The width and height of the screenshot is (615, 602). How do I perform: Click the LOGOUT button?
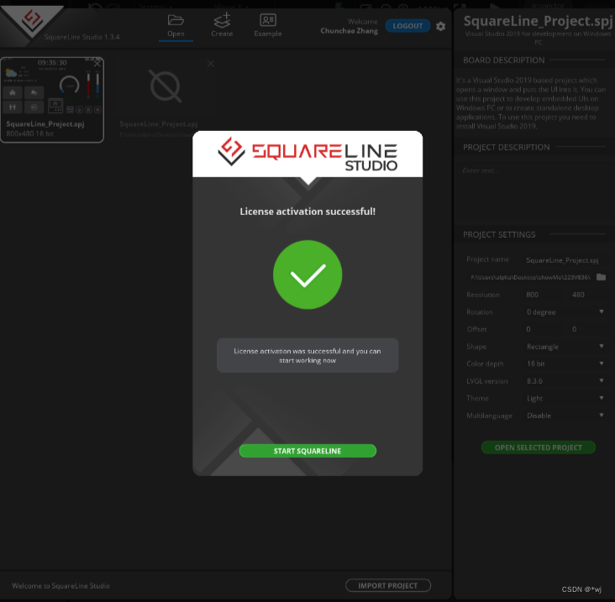tap(407, 26)
